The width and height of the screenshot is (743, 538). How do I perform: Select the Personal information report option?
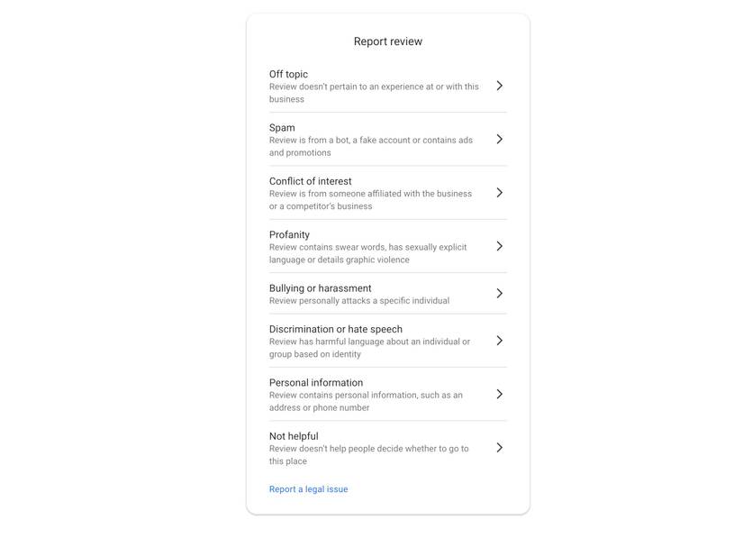click(x=378, y=393)
